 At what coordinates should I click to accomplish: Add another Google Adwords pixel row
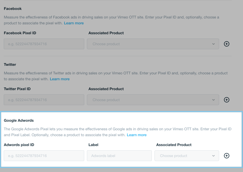tap(226, 156)
